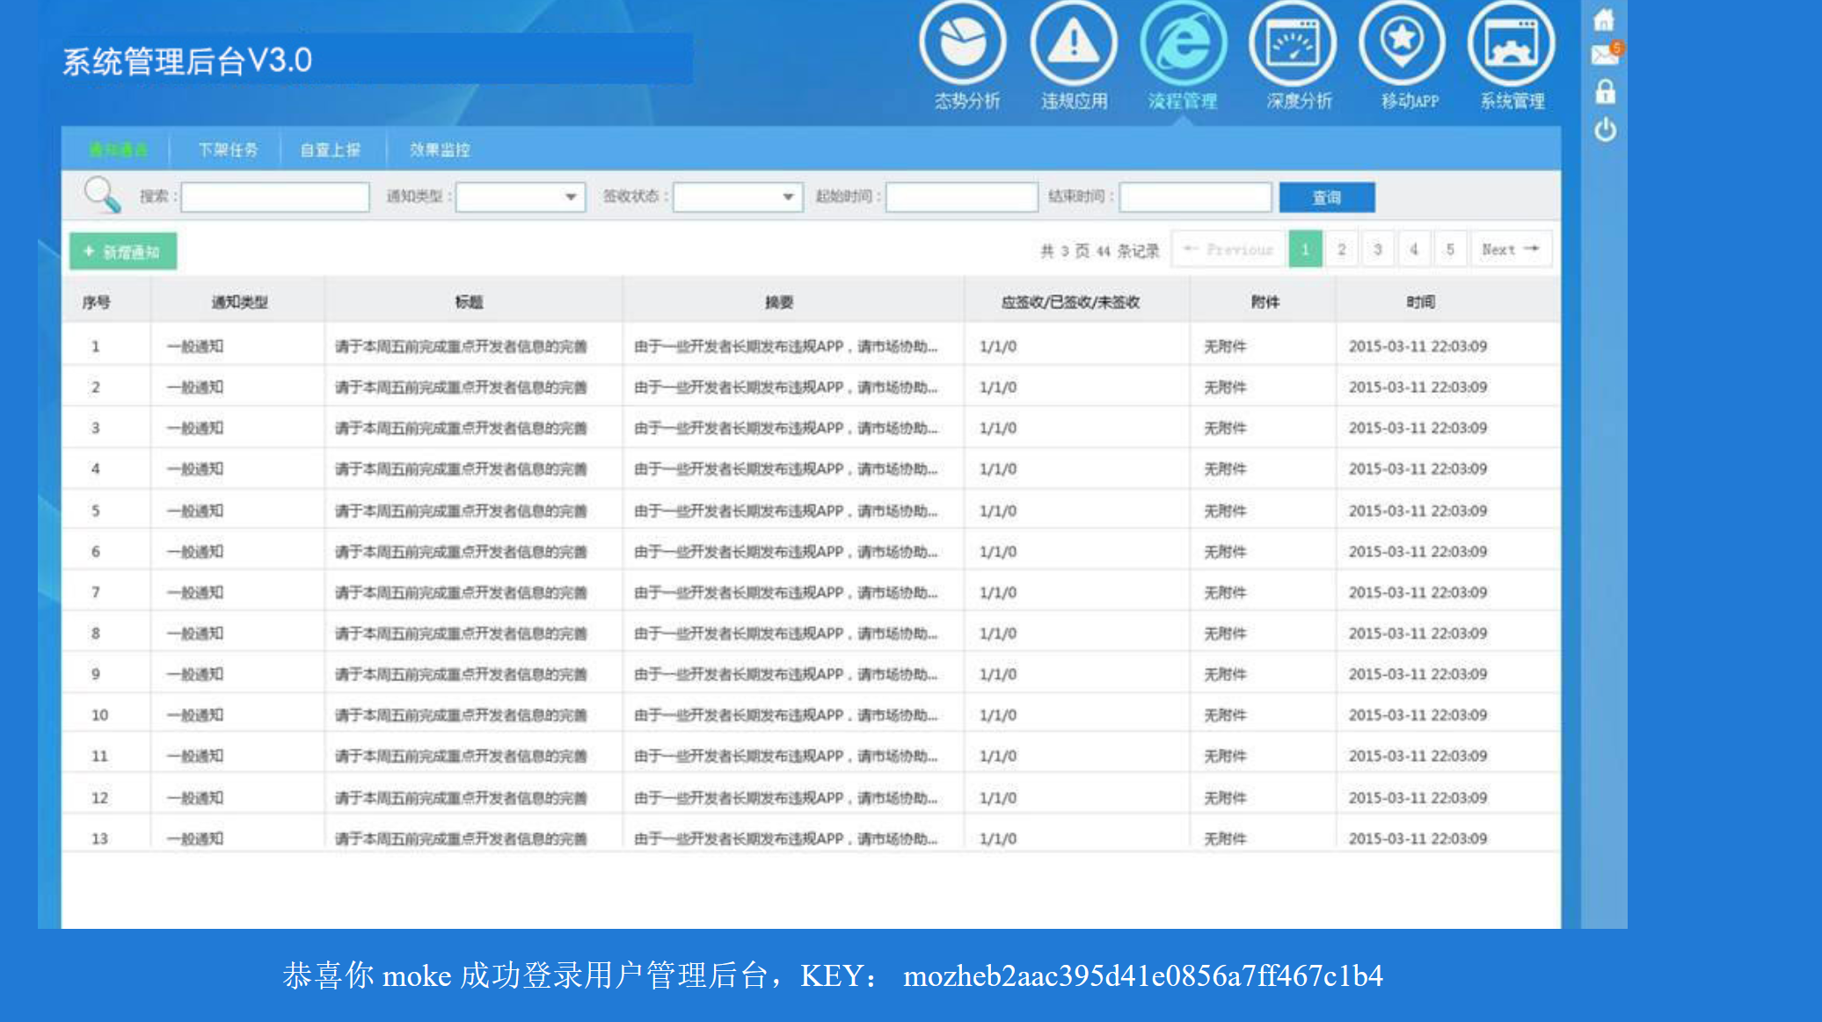1822x1022 pixels.
Task: Click the 新增通知 add button
Action: pyautogui.click(x=123, y=251)
